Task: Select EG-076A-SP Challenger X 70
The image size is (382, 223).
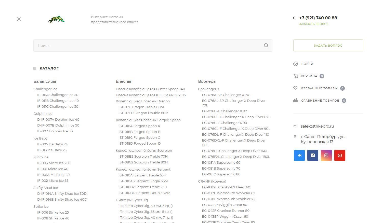Action: 226,95
